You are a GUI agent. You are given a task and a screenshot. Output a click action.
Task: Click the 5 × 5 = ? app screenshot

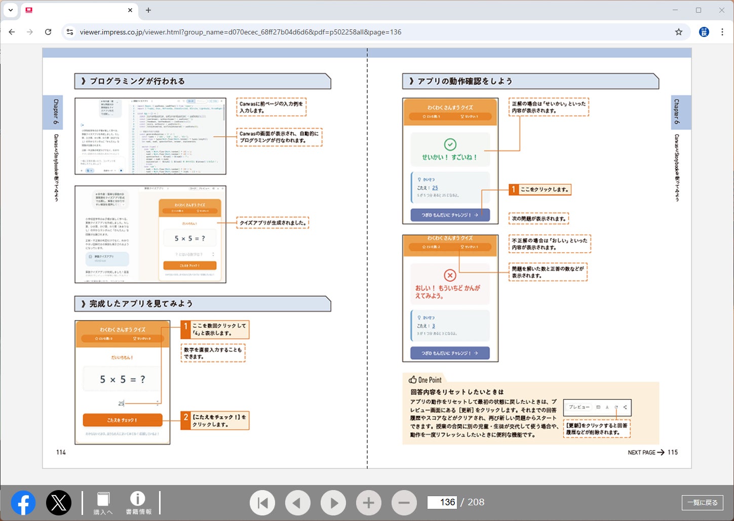(x=123, y=383)
